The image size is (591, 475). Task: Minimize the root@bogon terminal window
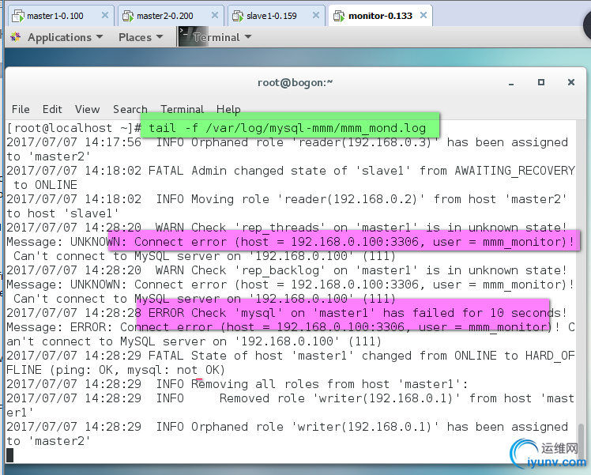pos(511,82)
